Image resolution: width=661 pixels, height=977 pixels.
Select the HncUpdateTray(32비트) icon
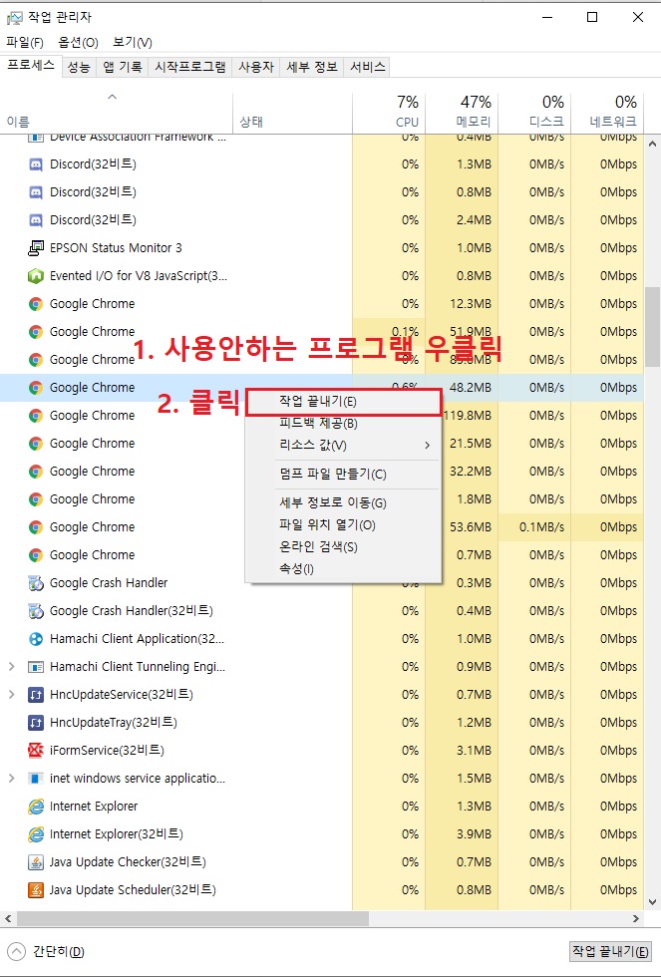(36, 723)
